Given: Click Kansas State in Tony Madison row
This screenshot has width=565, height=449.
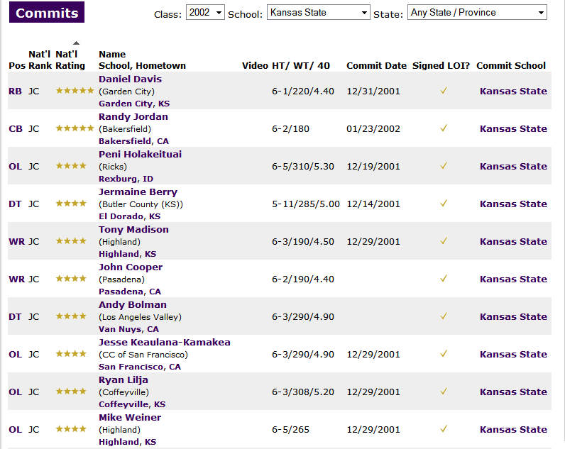Looking at the screenshot, I should [513, 242].
